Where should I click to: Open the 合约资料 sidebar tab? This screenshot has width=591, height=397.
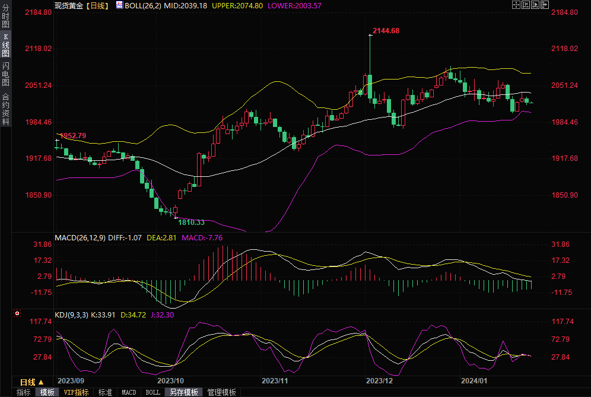(5, 109)
